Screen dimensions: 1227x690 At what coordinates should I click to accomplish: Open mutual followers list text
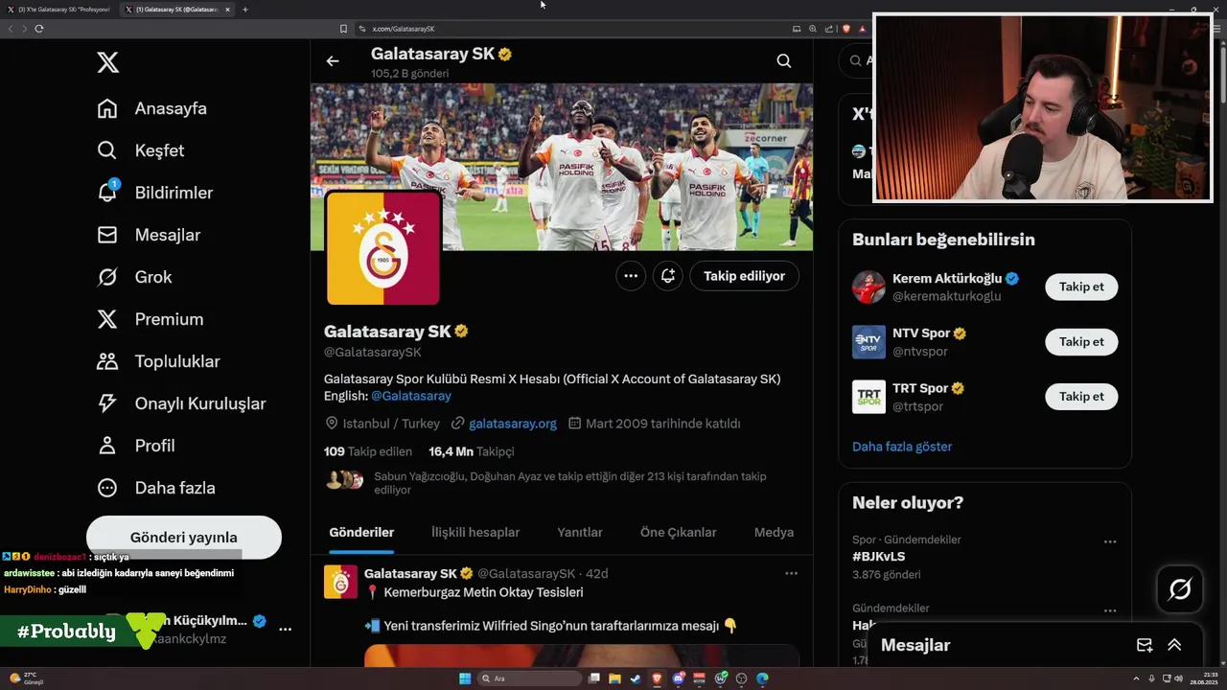(x=569, y=483)
